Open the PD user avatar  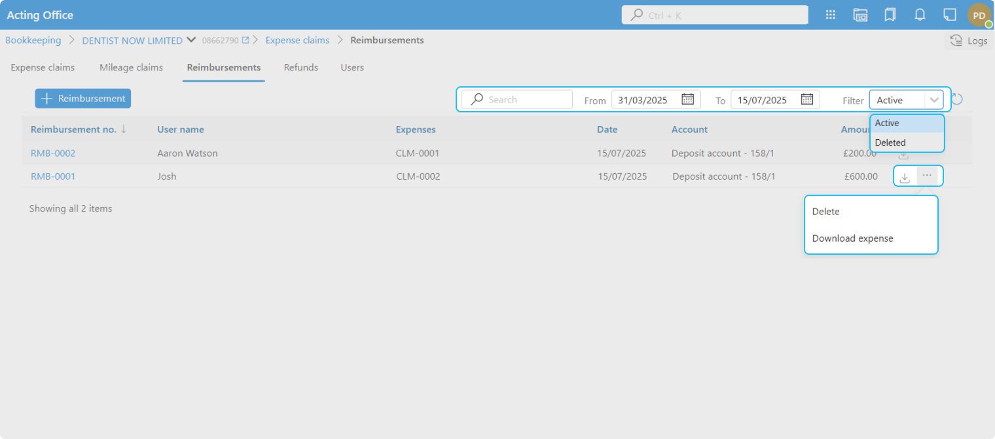(x=979, y=15)
